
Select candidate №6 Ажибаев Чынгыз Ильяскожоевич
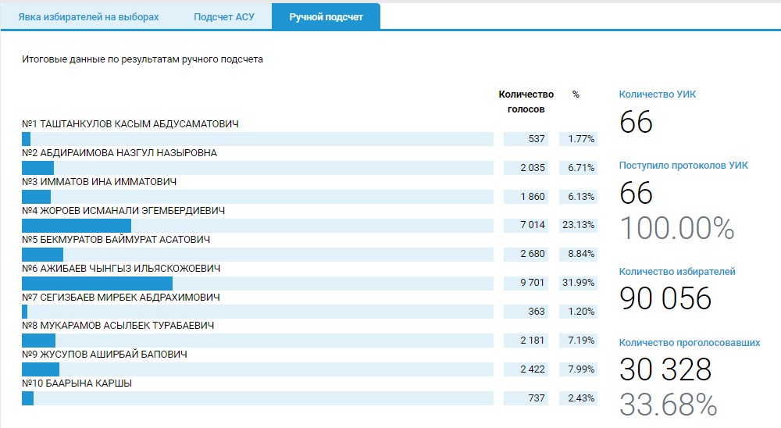[x=121, y=269]
